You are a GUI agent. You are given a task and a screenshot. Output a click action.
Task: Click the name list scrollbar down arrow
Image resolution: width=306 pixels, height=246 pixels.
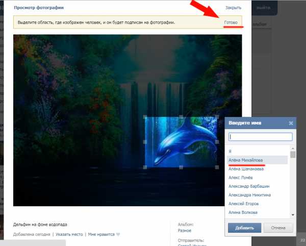pyautogui.click(x=293, y=215)
